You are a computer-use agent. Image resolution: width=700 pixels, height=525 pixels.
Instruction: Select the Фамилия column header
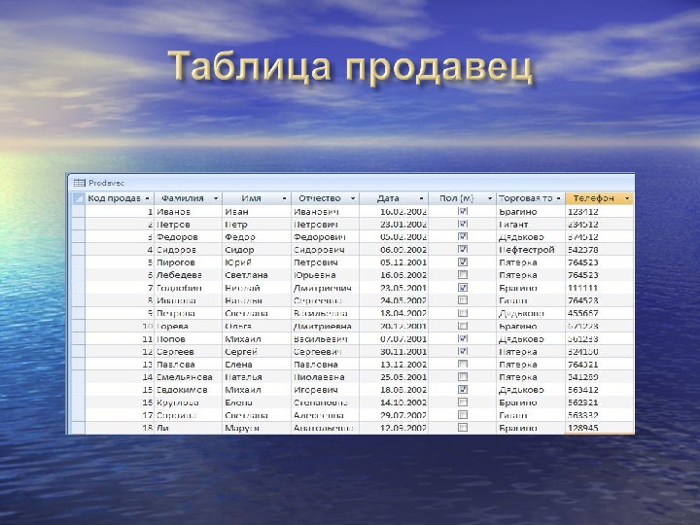(188, 198)
